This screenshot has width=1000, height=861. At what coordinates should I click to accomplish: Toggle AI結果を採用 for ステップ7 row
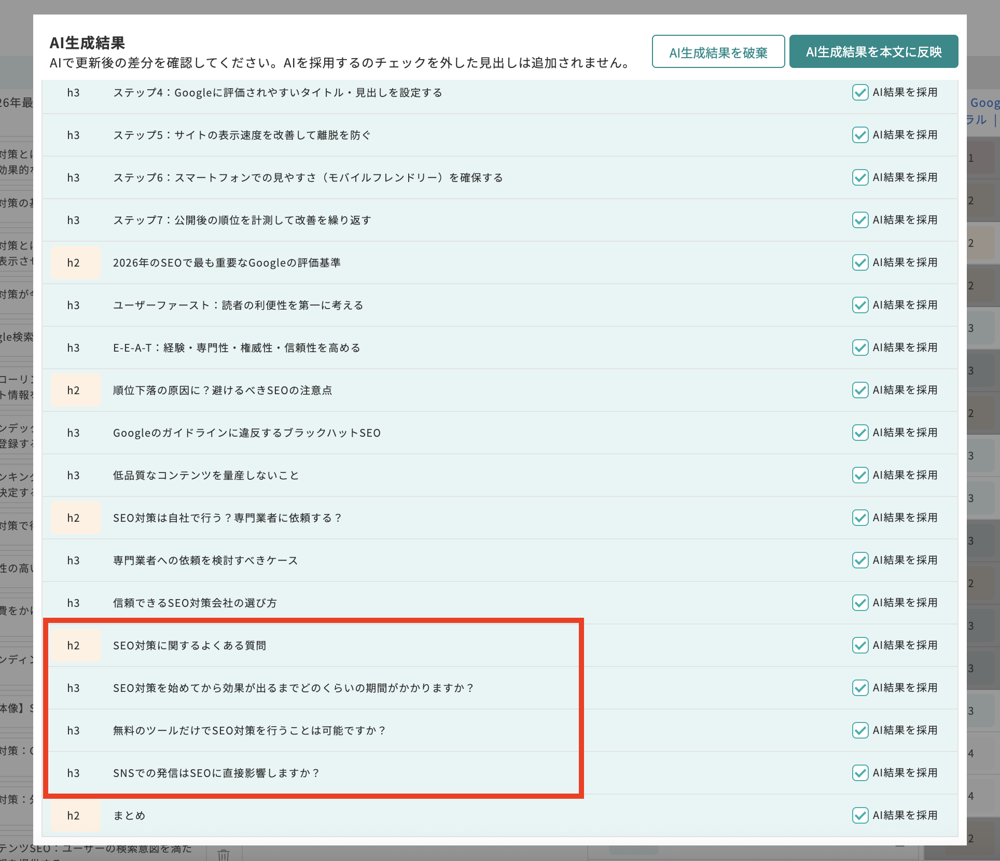pos(860,220)
